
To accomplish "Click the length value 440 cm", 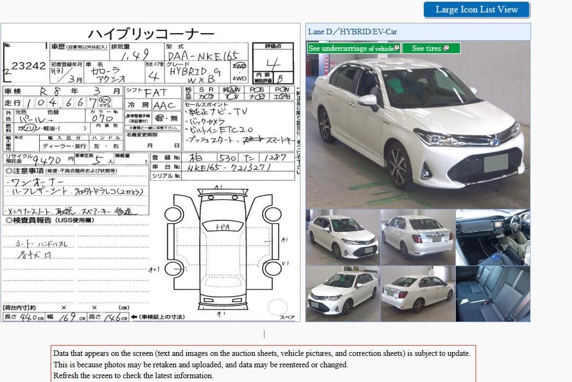I will 28,317.
